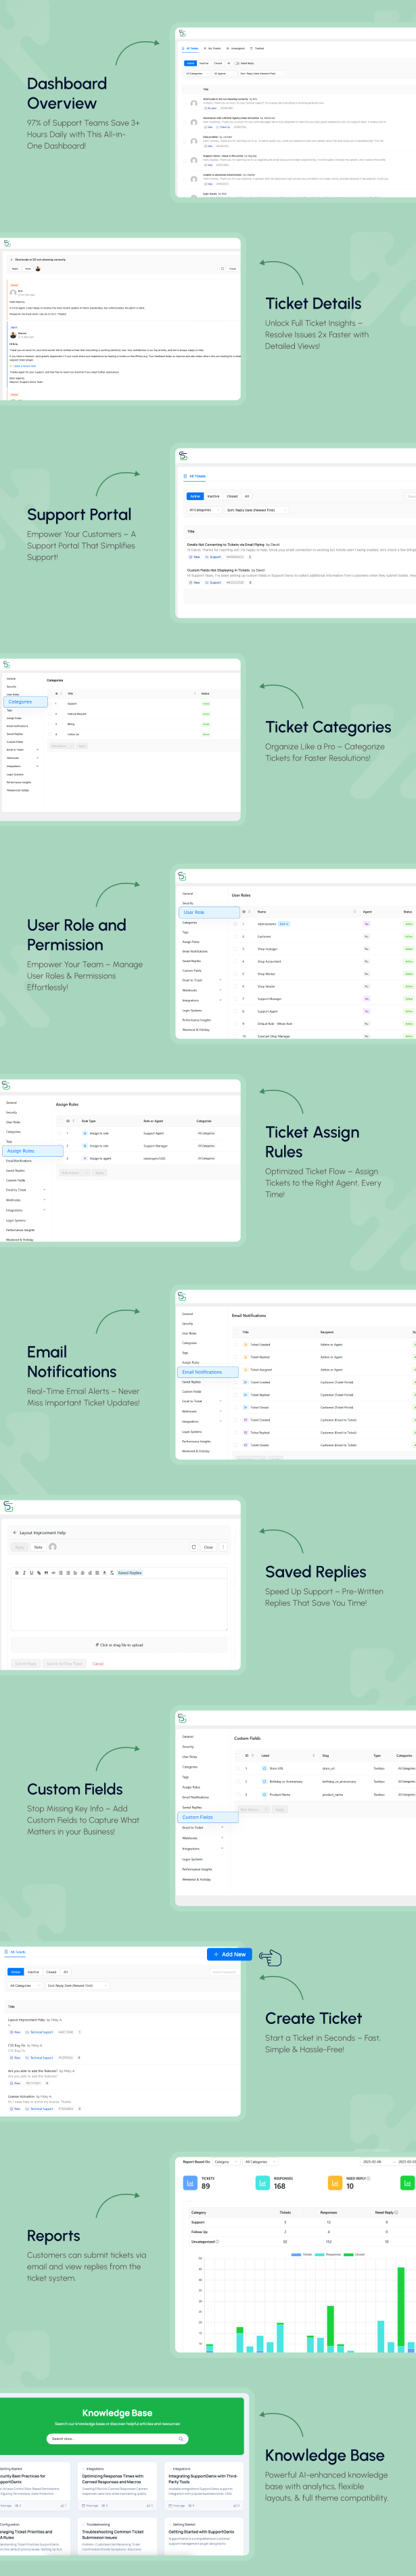The width and height of the screenshot is (416, 2576).
Task: Check the Support Manager row checkbox
Action: [236, 998]
